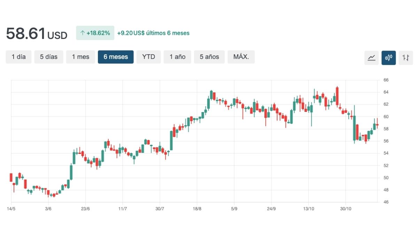Switch to OHLC bar chart icon
The image size is (418, 235).
pos(405,57)
